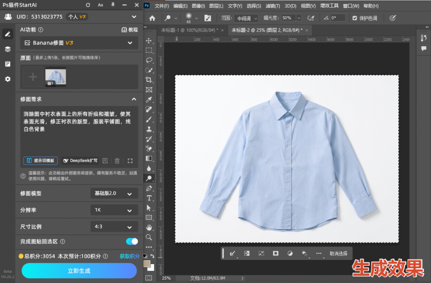Click the 获取积分 link
431x283 pixels.
(x=130, y=256)
